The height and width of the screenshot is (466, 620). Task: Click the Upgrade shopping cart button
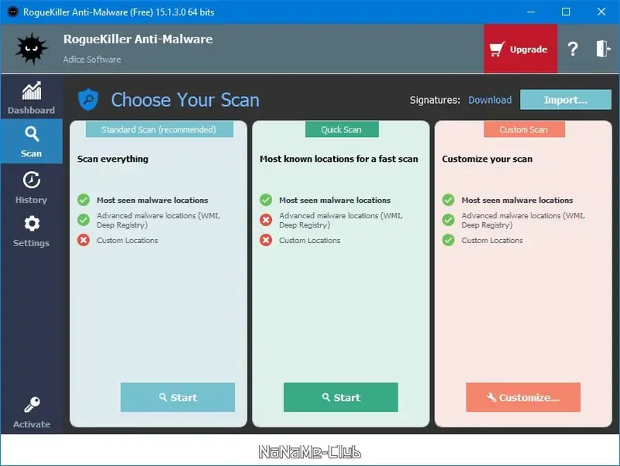[x=520, y=49]
